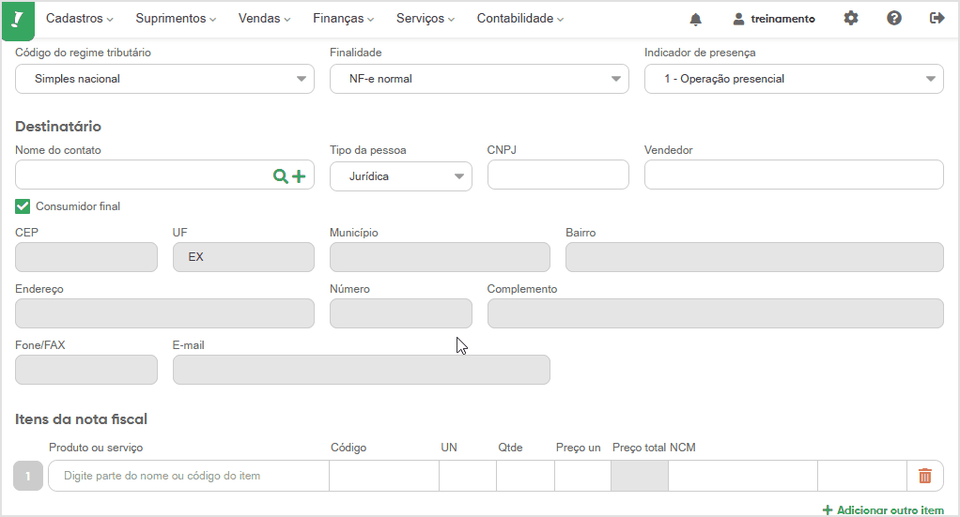Open the Finanças menu
Screen dimensions: 960x517
[x=343, y=19]
